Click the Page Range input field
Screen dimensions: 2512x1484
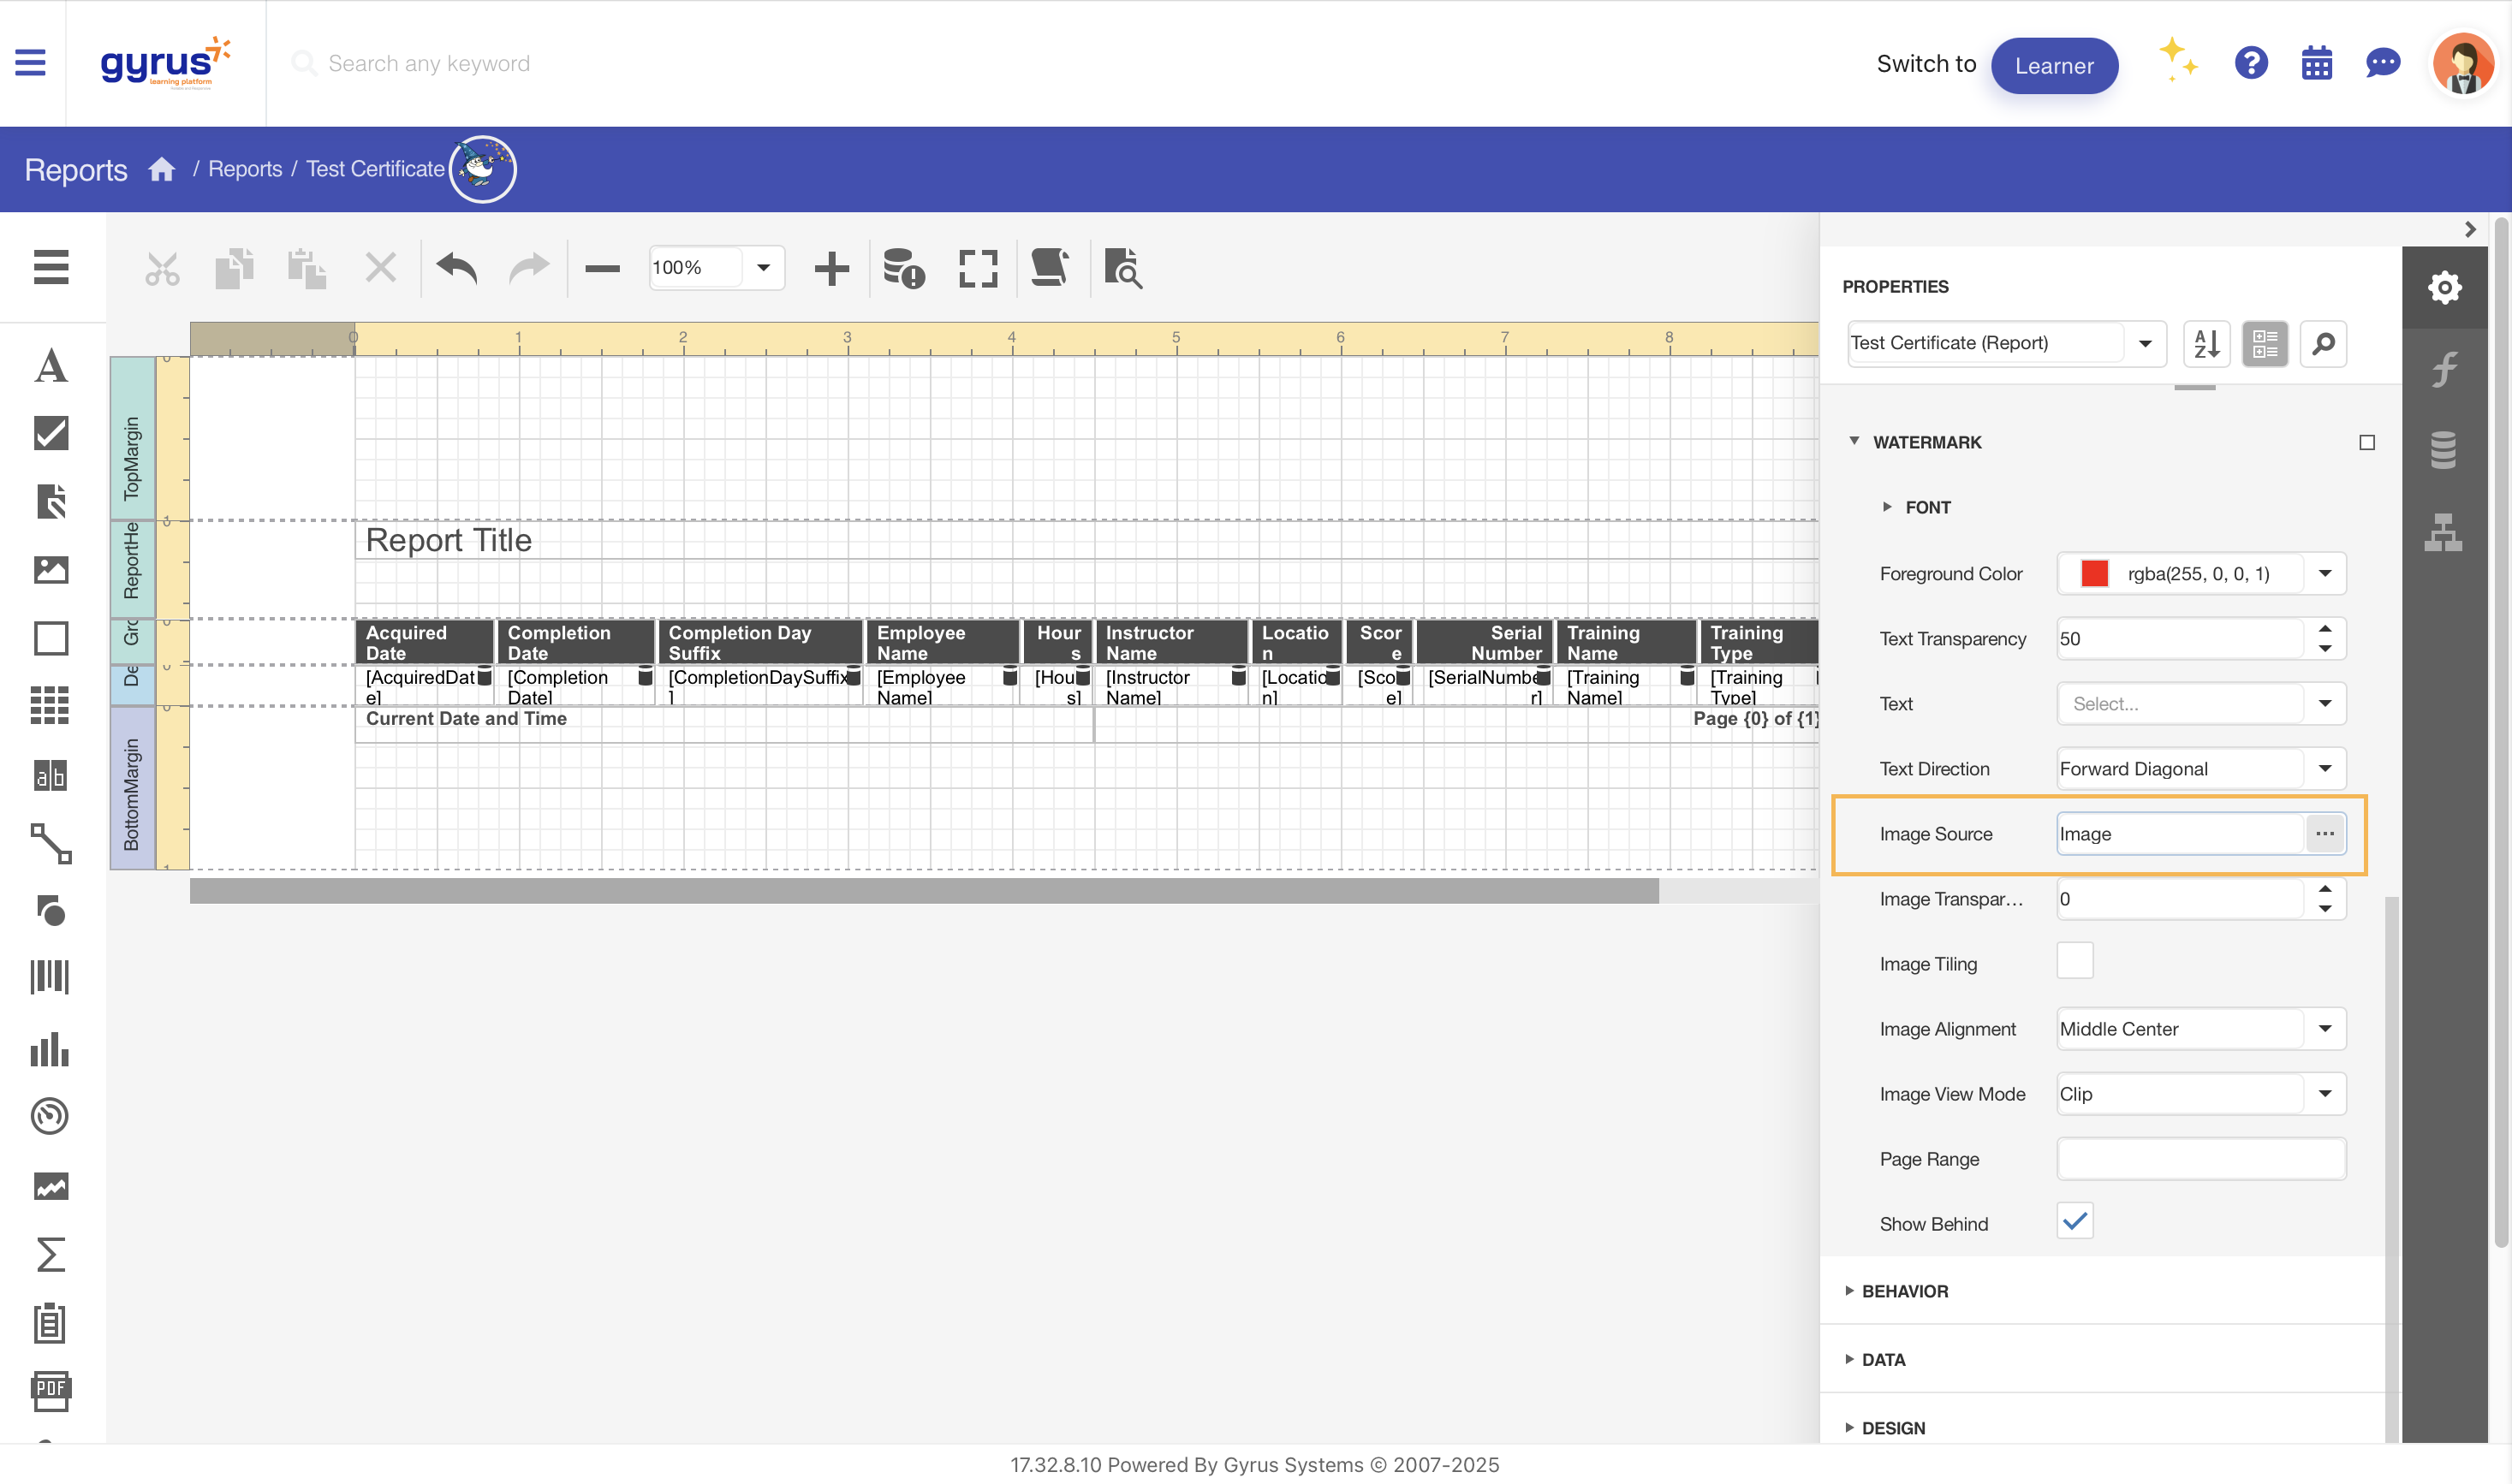click(x=2201, y=1159)
